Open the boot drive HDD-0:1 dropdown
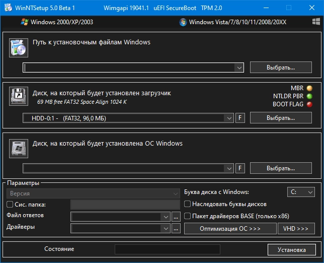Viewport: 324px width, 263px height. pos(229,118)
